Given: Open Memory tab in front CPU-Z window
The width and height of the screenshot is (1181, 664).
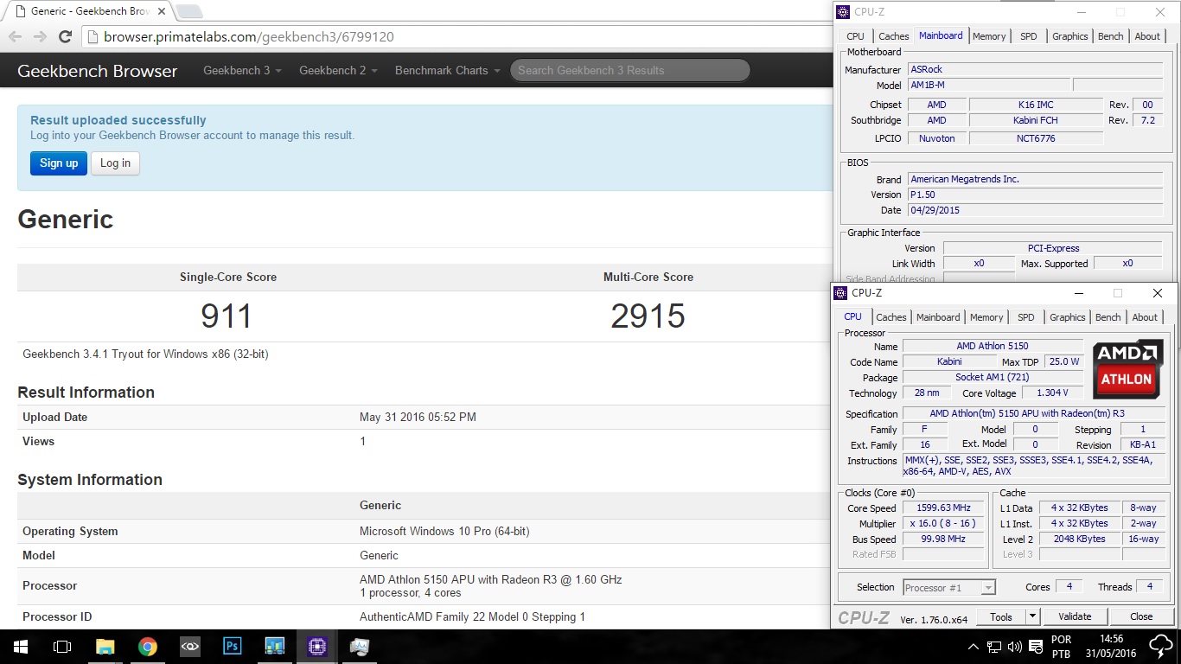Looking at the screenshot, I should [986, 317].
